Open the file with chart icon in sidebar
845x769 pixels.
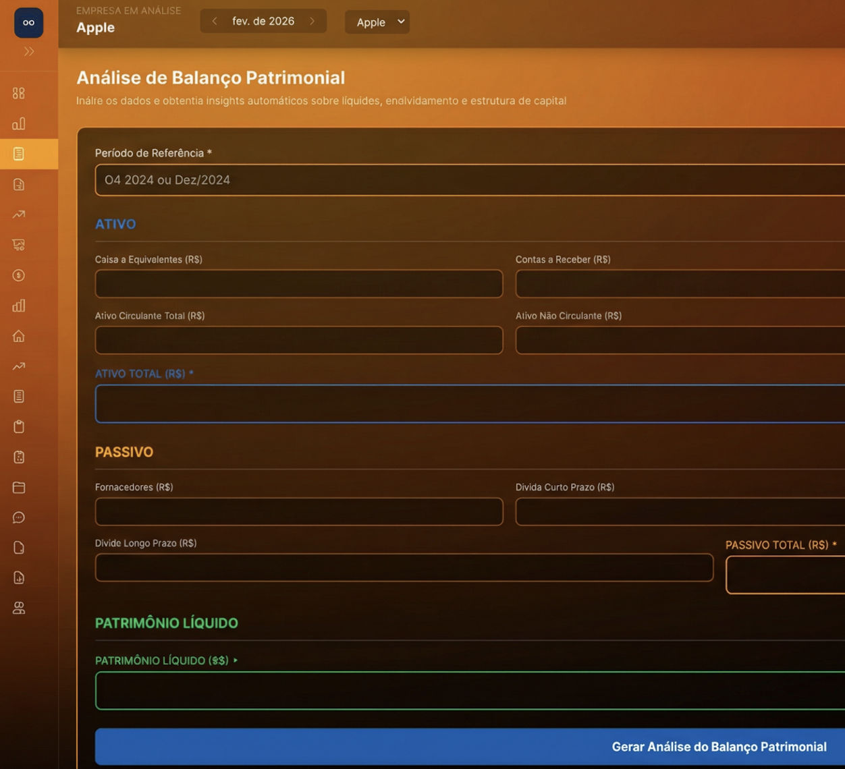[x=19, y=578]
